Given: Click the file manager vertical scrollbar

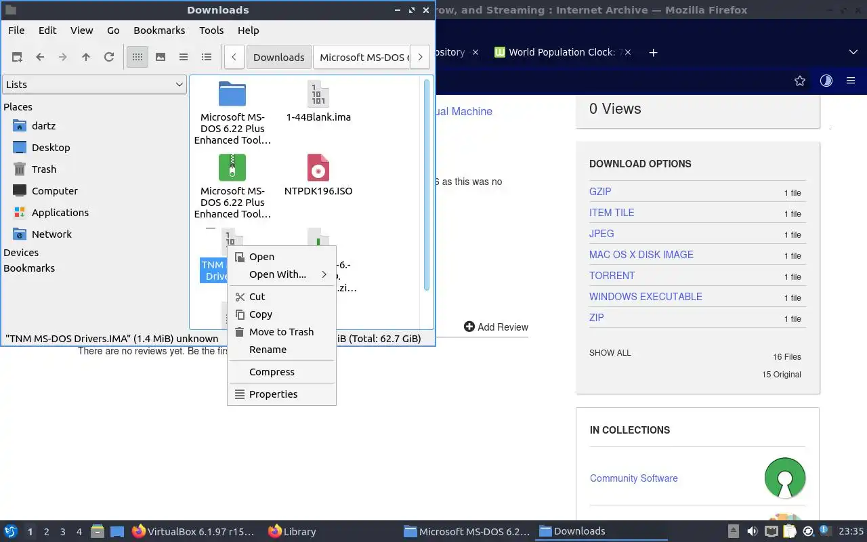Looking at the screenshot, I should click(427, 184).
